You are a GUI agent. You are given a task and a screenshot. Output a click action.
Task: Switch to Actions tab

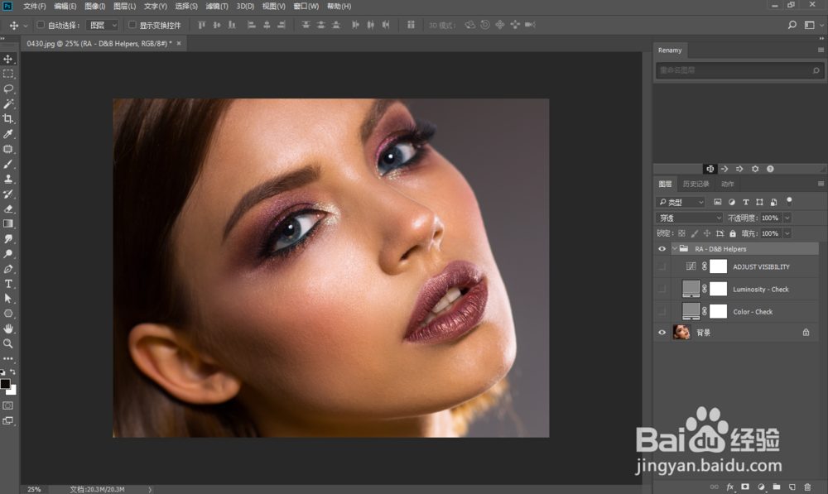(x=728, y=184)
